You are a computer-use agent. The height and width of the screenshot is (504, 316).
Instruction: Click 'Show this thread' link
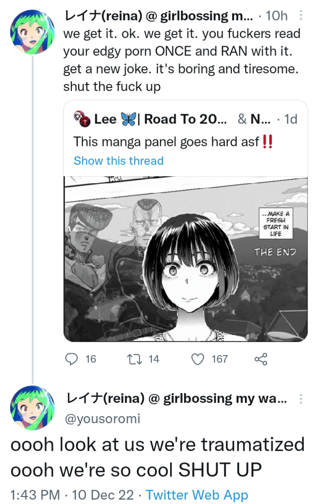[x=118, y=160]
